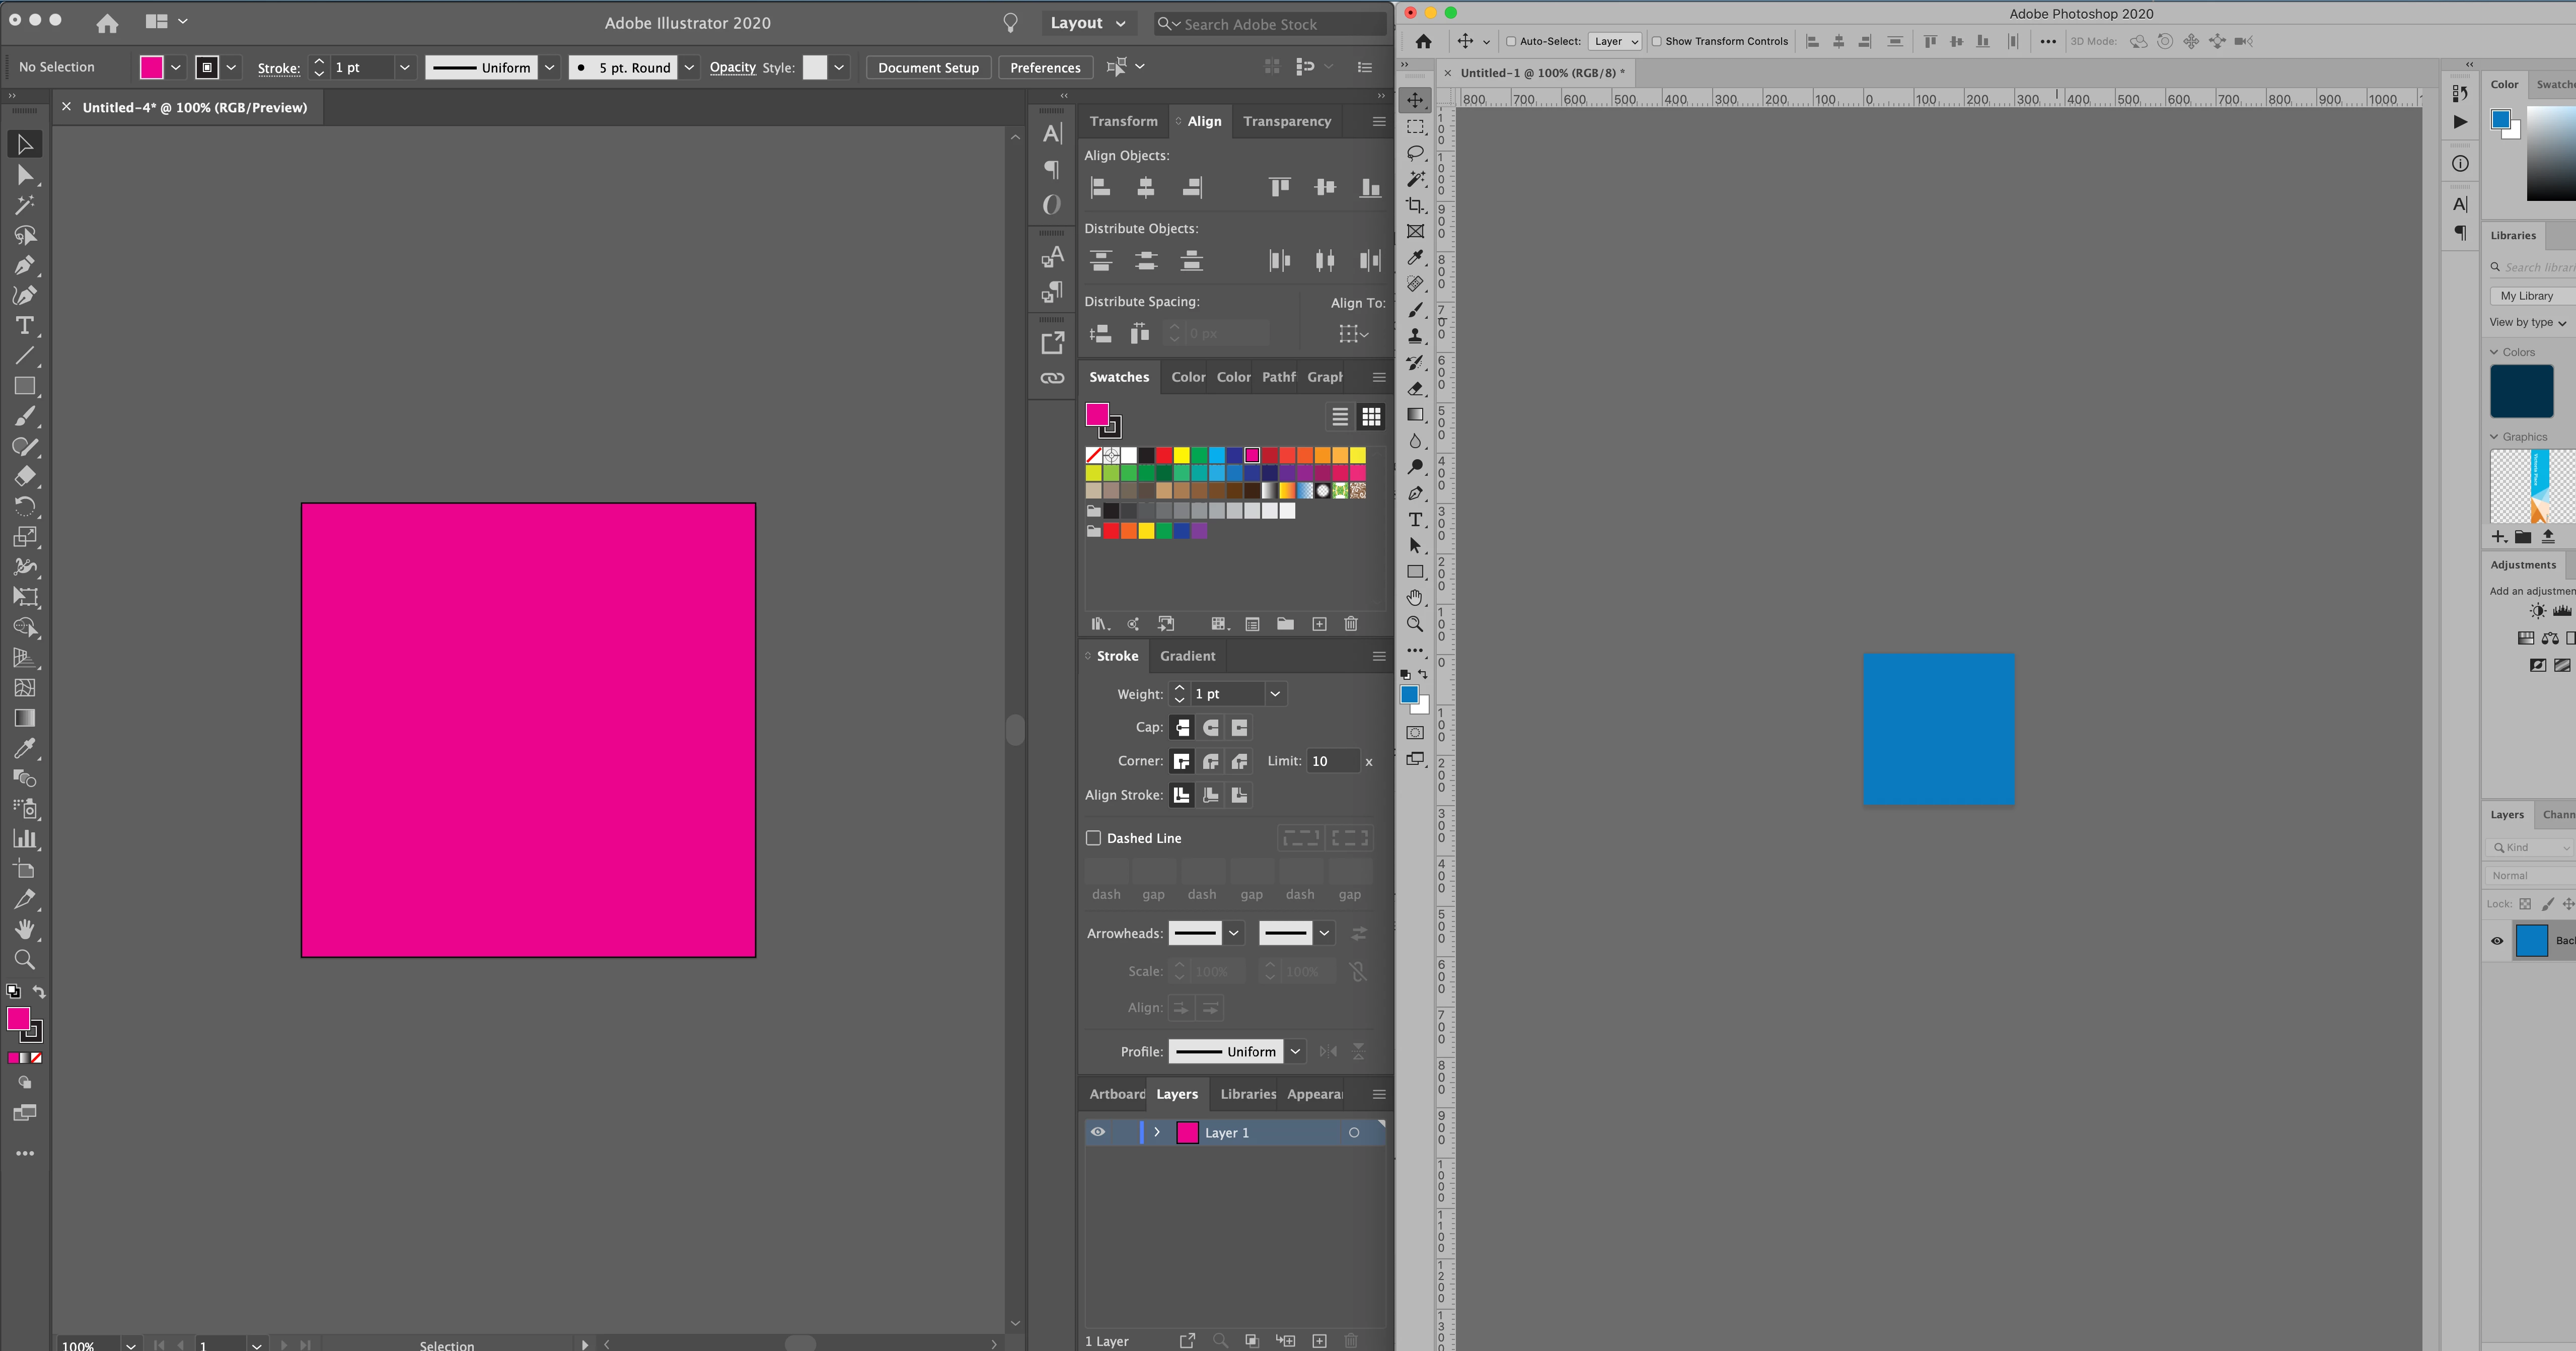Select Photoshop's Crop tool
Viewport: 2576px width, 1351px height.
pyautogui.click(x=1415, y=205)
